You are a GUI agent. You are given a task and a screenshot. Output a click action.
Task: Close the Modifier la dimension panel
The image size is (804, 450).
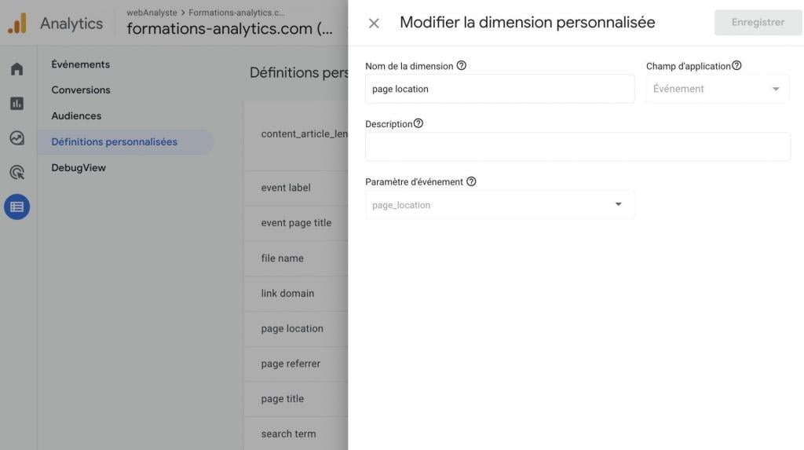[374, 23]
